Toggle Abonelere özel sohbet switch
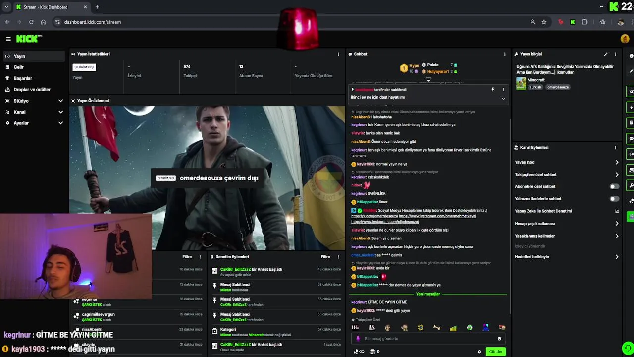 pos(614,187)
